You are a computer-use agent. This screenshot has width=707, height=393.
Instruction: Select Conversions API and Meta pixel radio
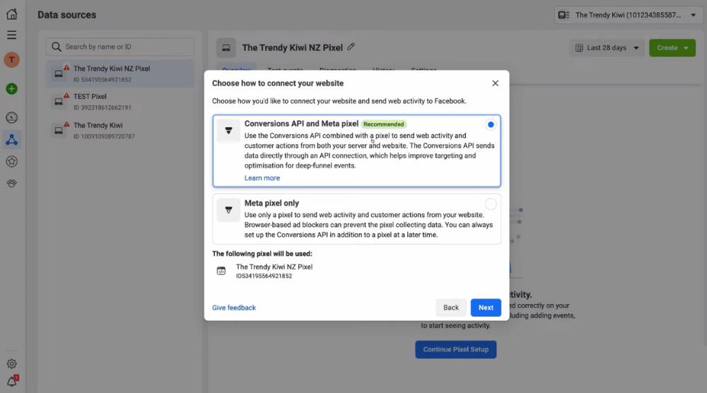[491, 124]
